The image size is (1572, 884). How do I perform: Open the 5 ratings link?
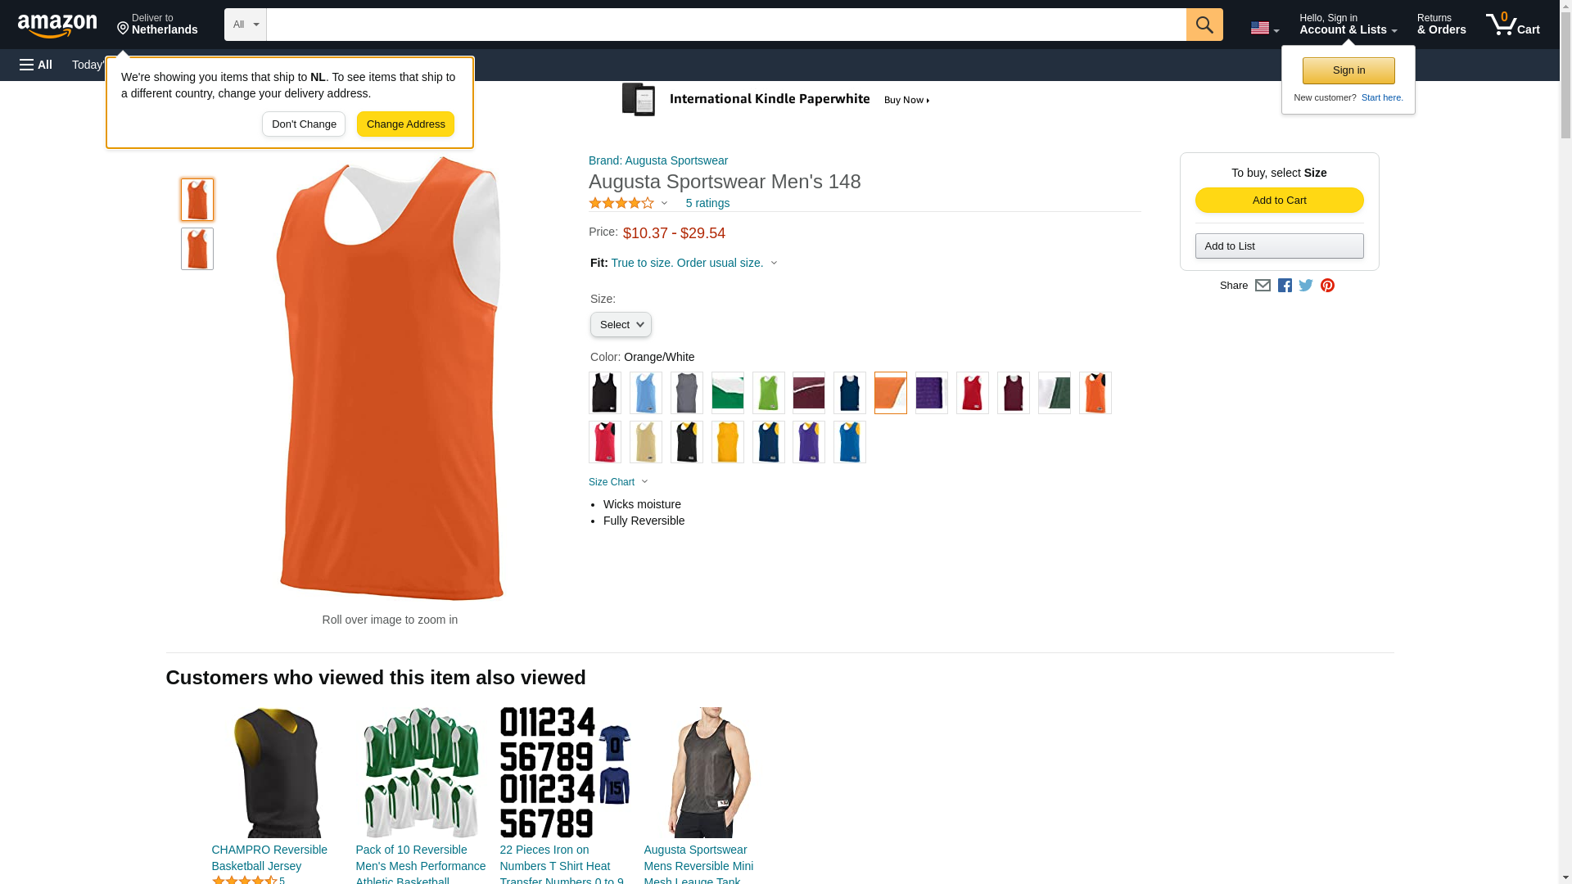pos(707,203)
